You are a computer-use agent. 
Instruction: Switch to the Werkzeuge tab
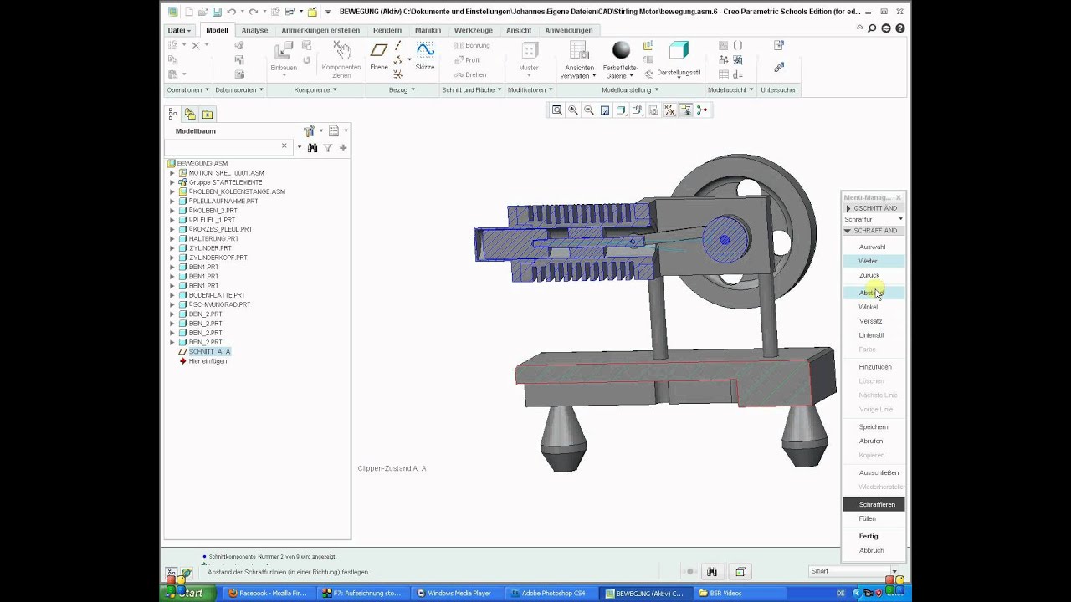pos(474,30)
